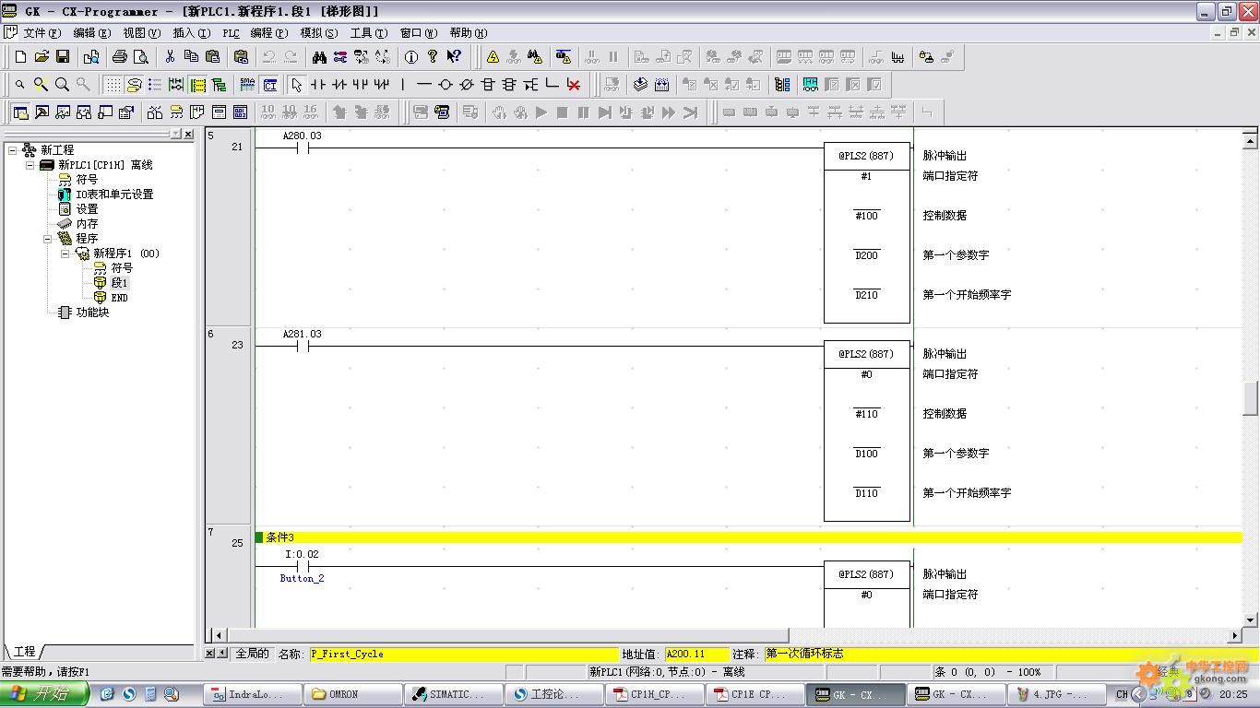The width and height of the screenshot is (1260, 708).
Task: Insert a new normally closed contact
Action: click(339, 85)
